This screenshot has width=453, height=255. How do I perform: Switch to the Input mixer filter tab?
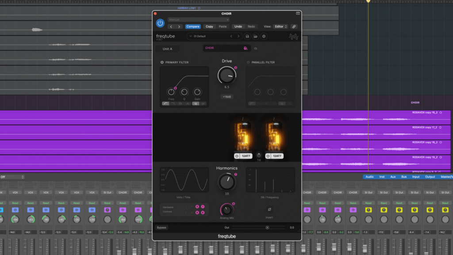coord(416,177)
